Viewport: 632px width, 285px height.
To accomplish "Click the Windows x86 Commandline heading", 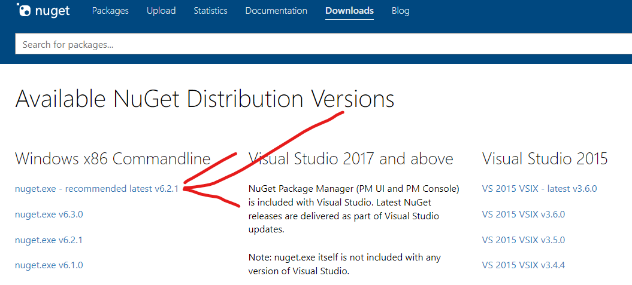I will click(x=113, y=158).
